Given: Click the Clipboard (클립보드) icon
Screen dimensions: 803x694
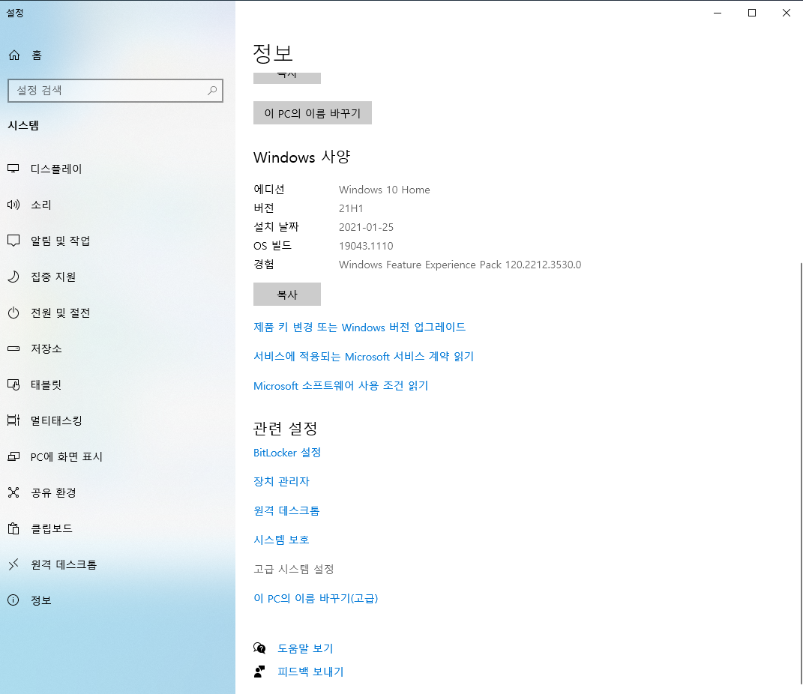Looking at the screenshot, I should click(x=13, y=528).
